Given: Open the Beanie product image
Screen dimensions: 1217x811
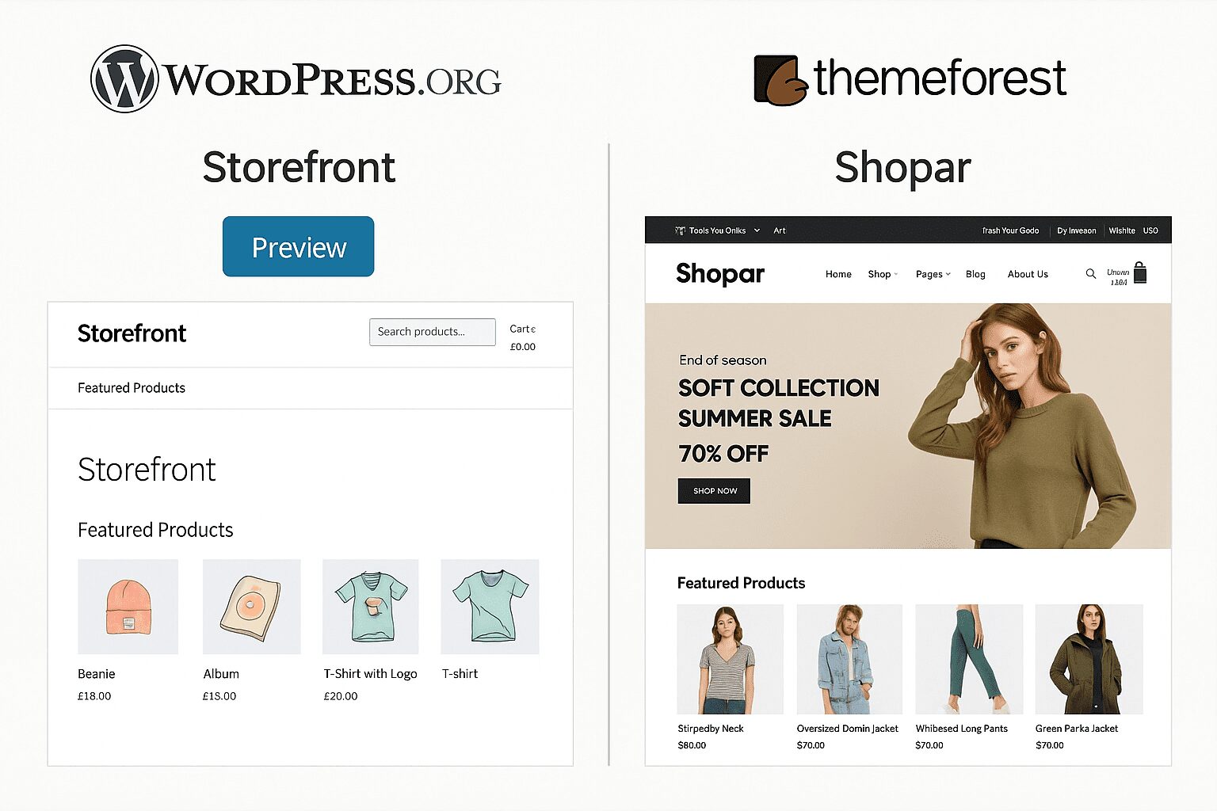Looking at the screenshot, I should [x=128, y=607].
